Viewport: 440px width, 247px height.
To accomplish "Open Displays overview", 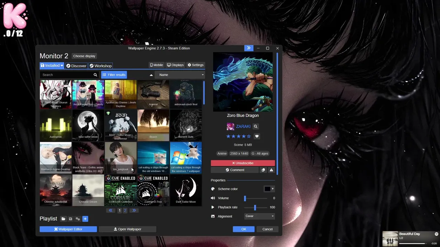I will pos(175,65).
